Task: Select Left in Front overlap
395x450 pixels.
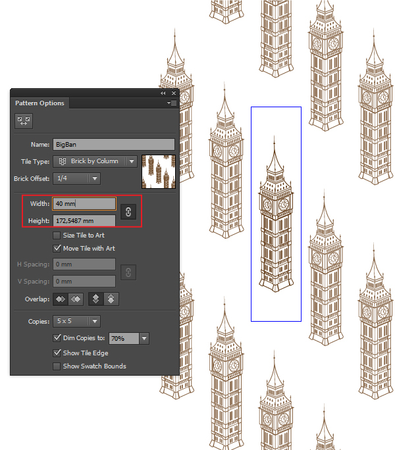Action: pyautogui.click(x=61, y=299)
